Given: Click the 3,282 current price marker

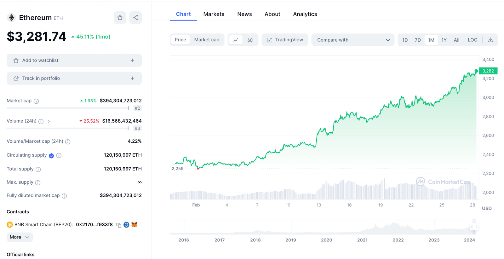Looking at the screenshot, I should coord(488,71).
